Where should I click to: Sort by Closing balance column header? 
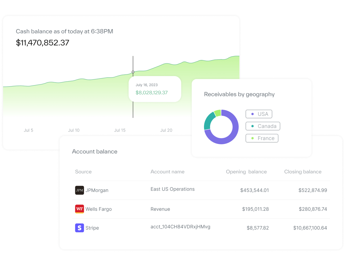(x=303, y=172)
